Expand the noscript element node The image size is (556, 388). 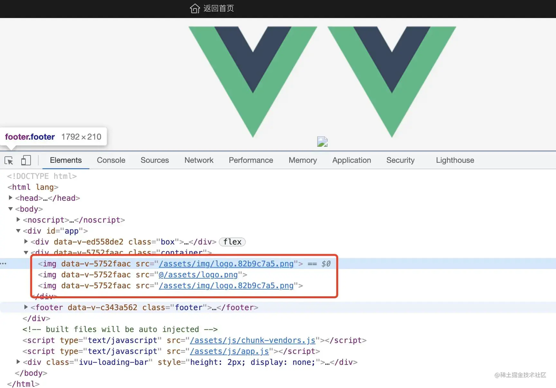coord(18,219)
